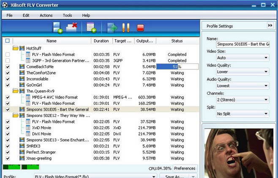Open the Split dropdown
Image resolution: width=278 pixels, height=178 pixels.
click(243, 114)
